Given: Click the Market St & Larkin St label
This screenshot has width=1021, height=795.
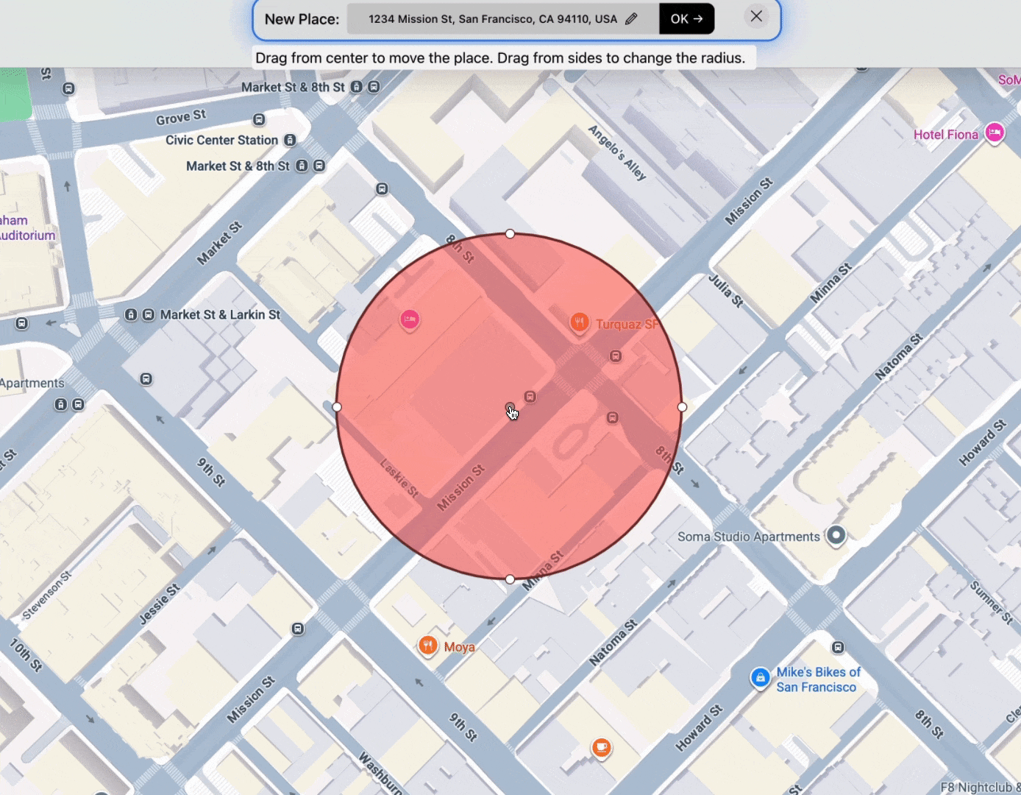Looking at the screenshot, I should click(x=220, y=314).
